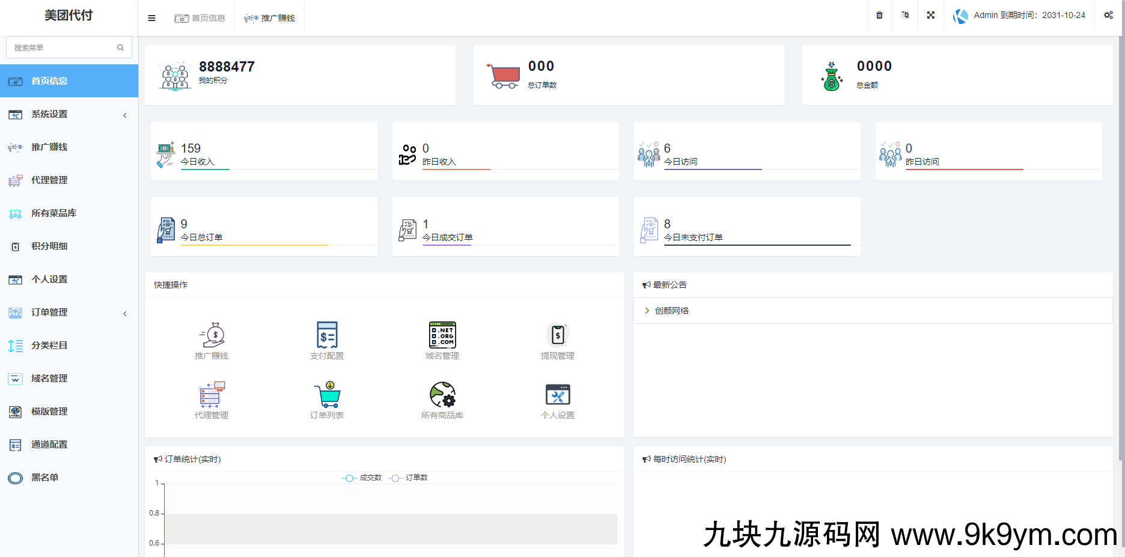Screen dimensions: 1125x557
Task: Select 首页信息 in the sidebar
Action: (x=69, y=81)
